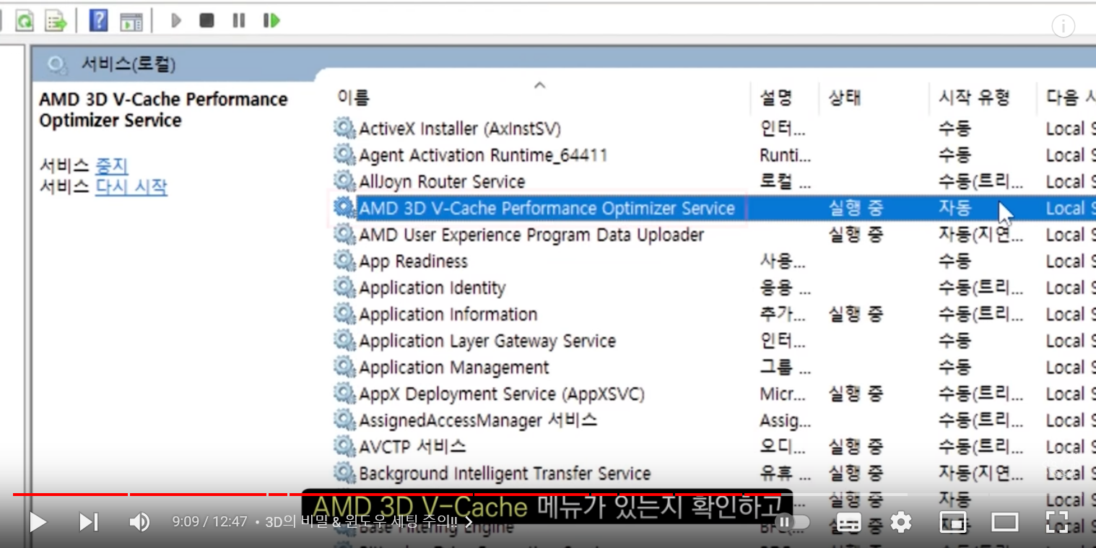
Task: Select AppX Deployment Service (AppXSVC)
Action: (x=502, y=393)
